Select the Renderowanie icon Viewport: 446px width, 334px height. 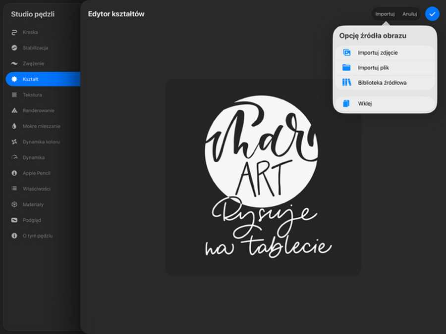[x=14, y=110]
